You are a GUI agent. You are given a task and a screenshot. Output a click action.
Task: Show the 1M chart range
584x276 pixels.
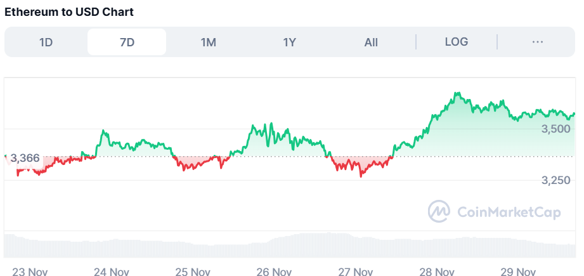point(208,42)
